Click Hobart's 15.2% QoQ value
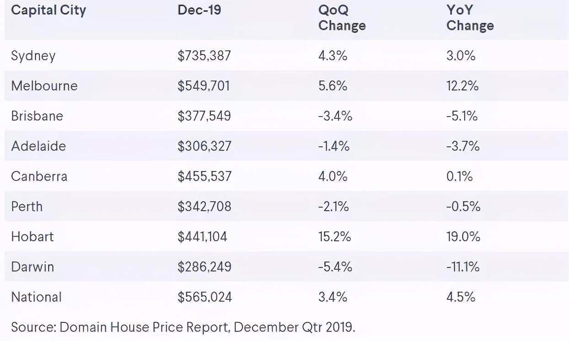569x341 pixels. click(334, 237)
